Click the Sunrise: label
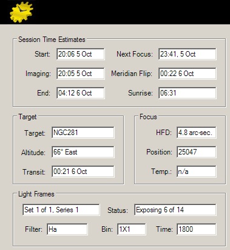This screenshot has height=250, width=230. coord(140,93)
